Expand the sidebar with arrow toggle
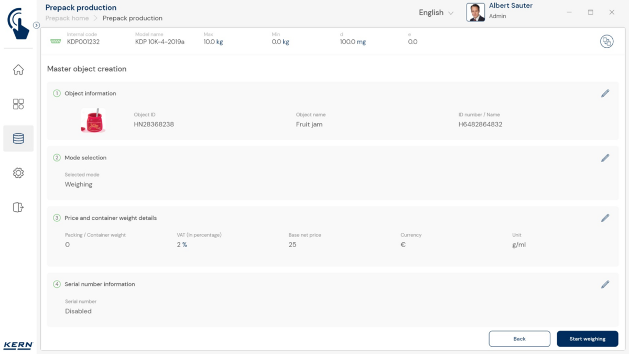Screen dimensions: 629x354 [36, 25]
